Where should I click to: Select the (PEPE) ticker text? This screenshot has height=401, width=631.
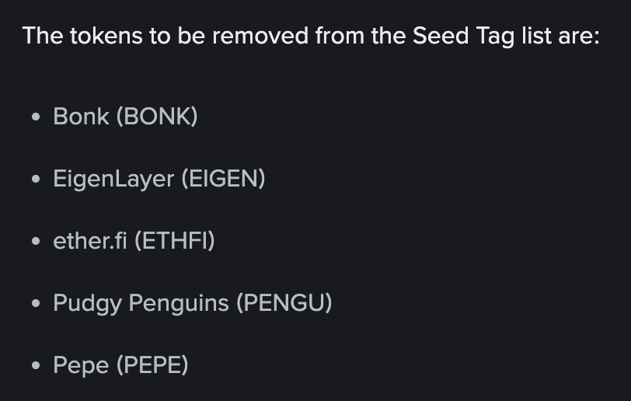point(152,364)
